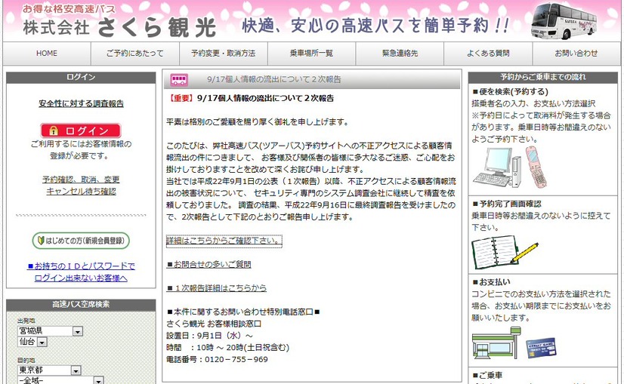624x384 pixels.
Task: Click the phone number 0120-755-969
Action: coord(236,359)
